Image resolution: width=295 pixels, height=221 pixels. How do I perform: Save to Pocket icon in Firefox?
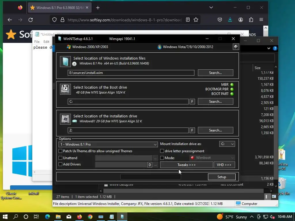(x=220, y=20)
